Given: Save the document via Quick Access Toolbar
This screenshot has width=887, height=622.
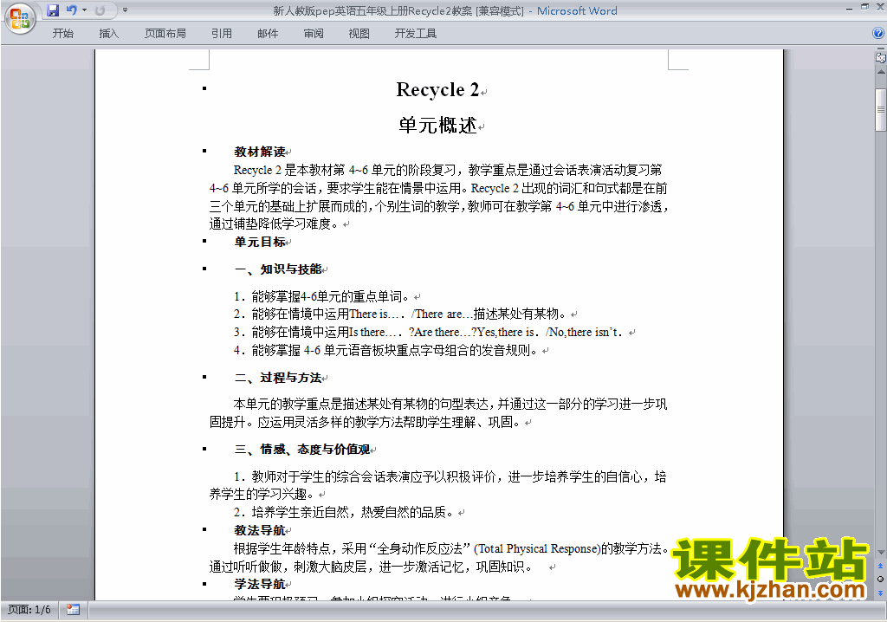Looking at the screenshot, I should 53,10.
